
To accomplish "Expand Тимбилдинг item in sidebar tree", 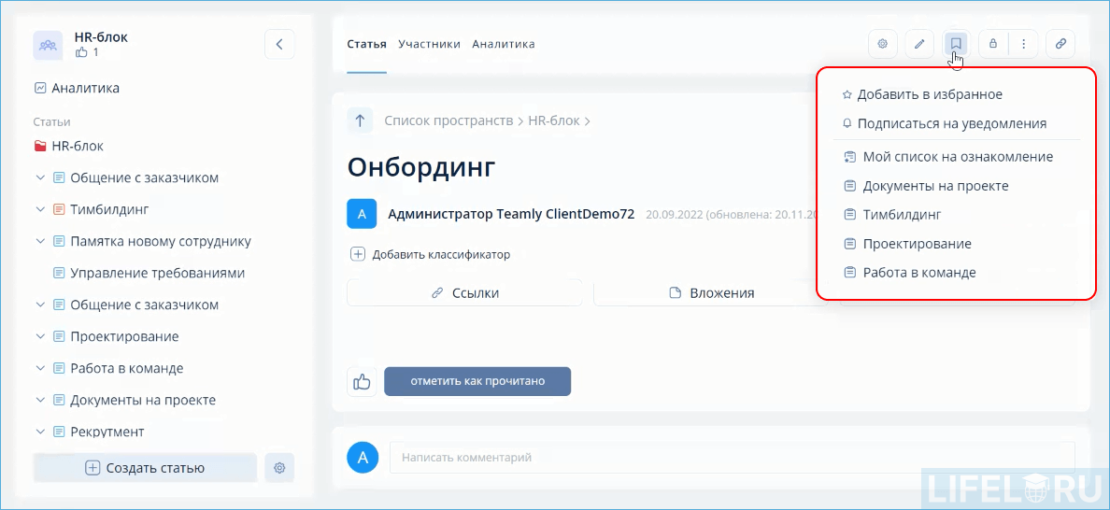I will (x=40, y=209).
